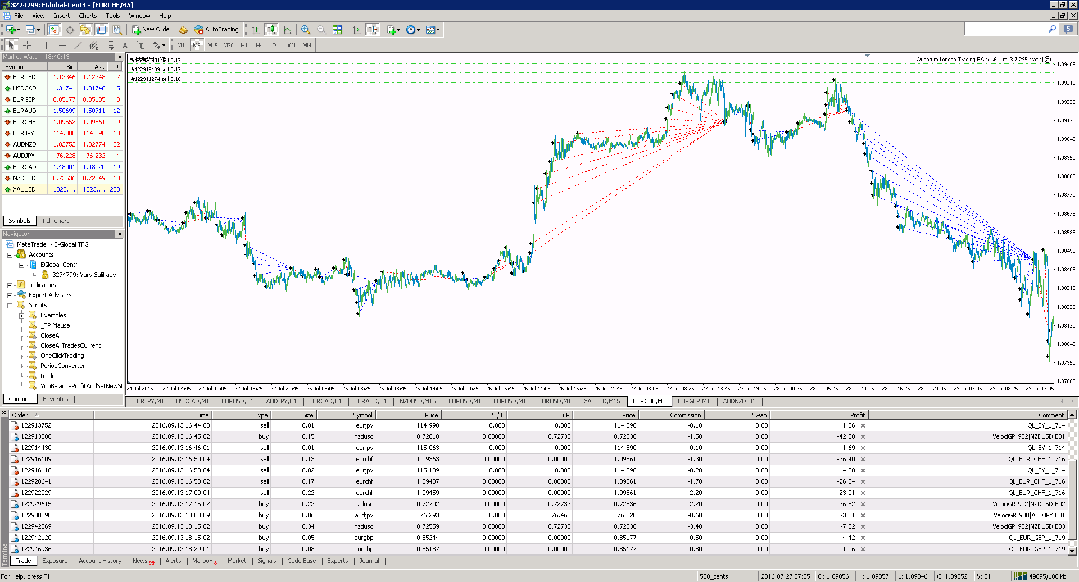1079x582 pixels.
Task: Toggle candlestick chart mode
Action: (271, 30)
